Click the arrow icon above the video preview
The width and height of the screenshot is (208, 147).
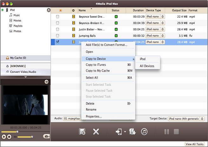point(46,82)
